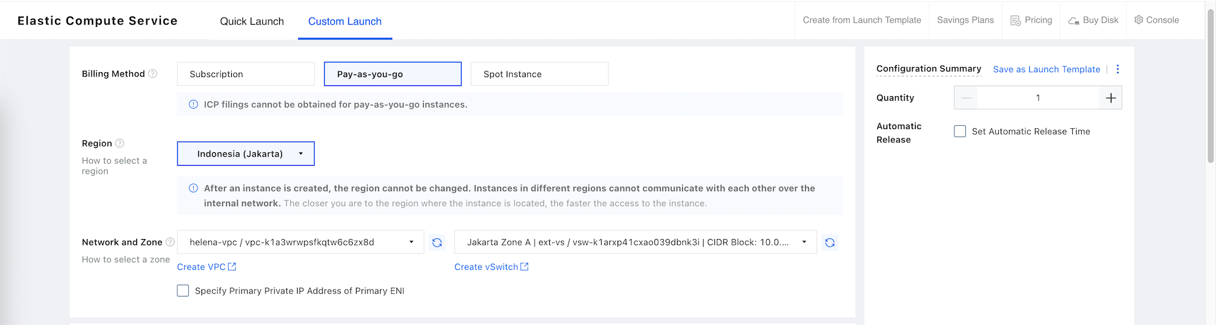Click the Region help question icon
Viewport: 1216px width, 325px height.
coord(120,144)
